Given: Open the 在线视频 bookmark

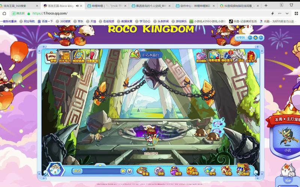Looking at the screenshot, I should 106,21.
